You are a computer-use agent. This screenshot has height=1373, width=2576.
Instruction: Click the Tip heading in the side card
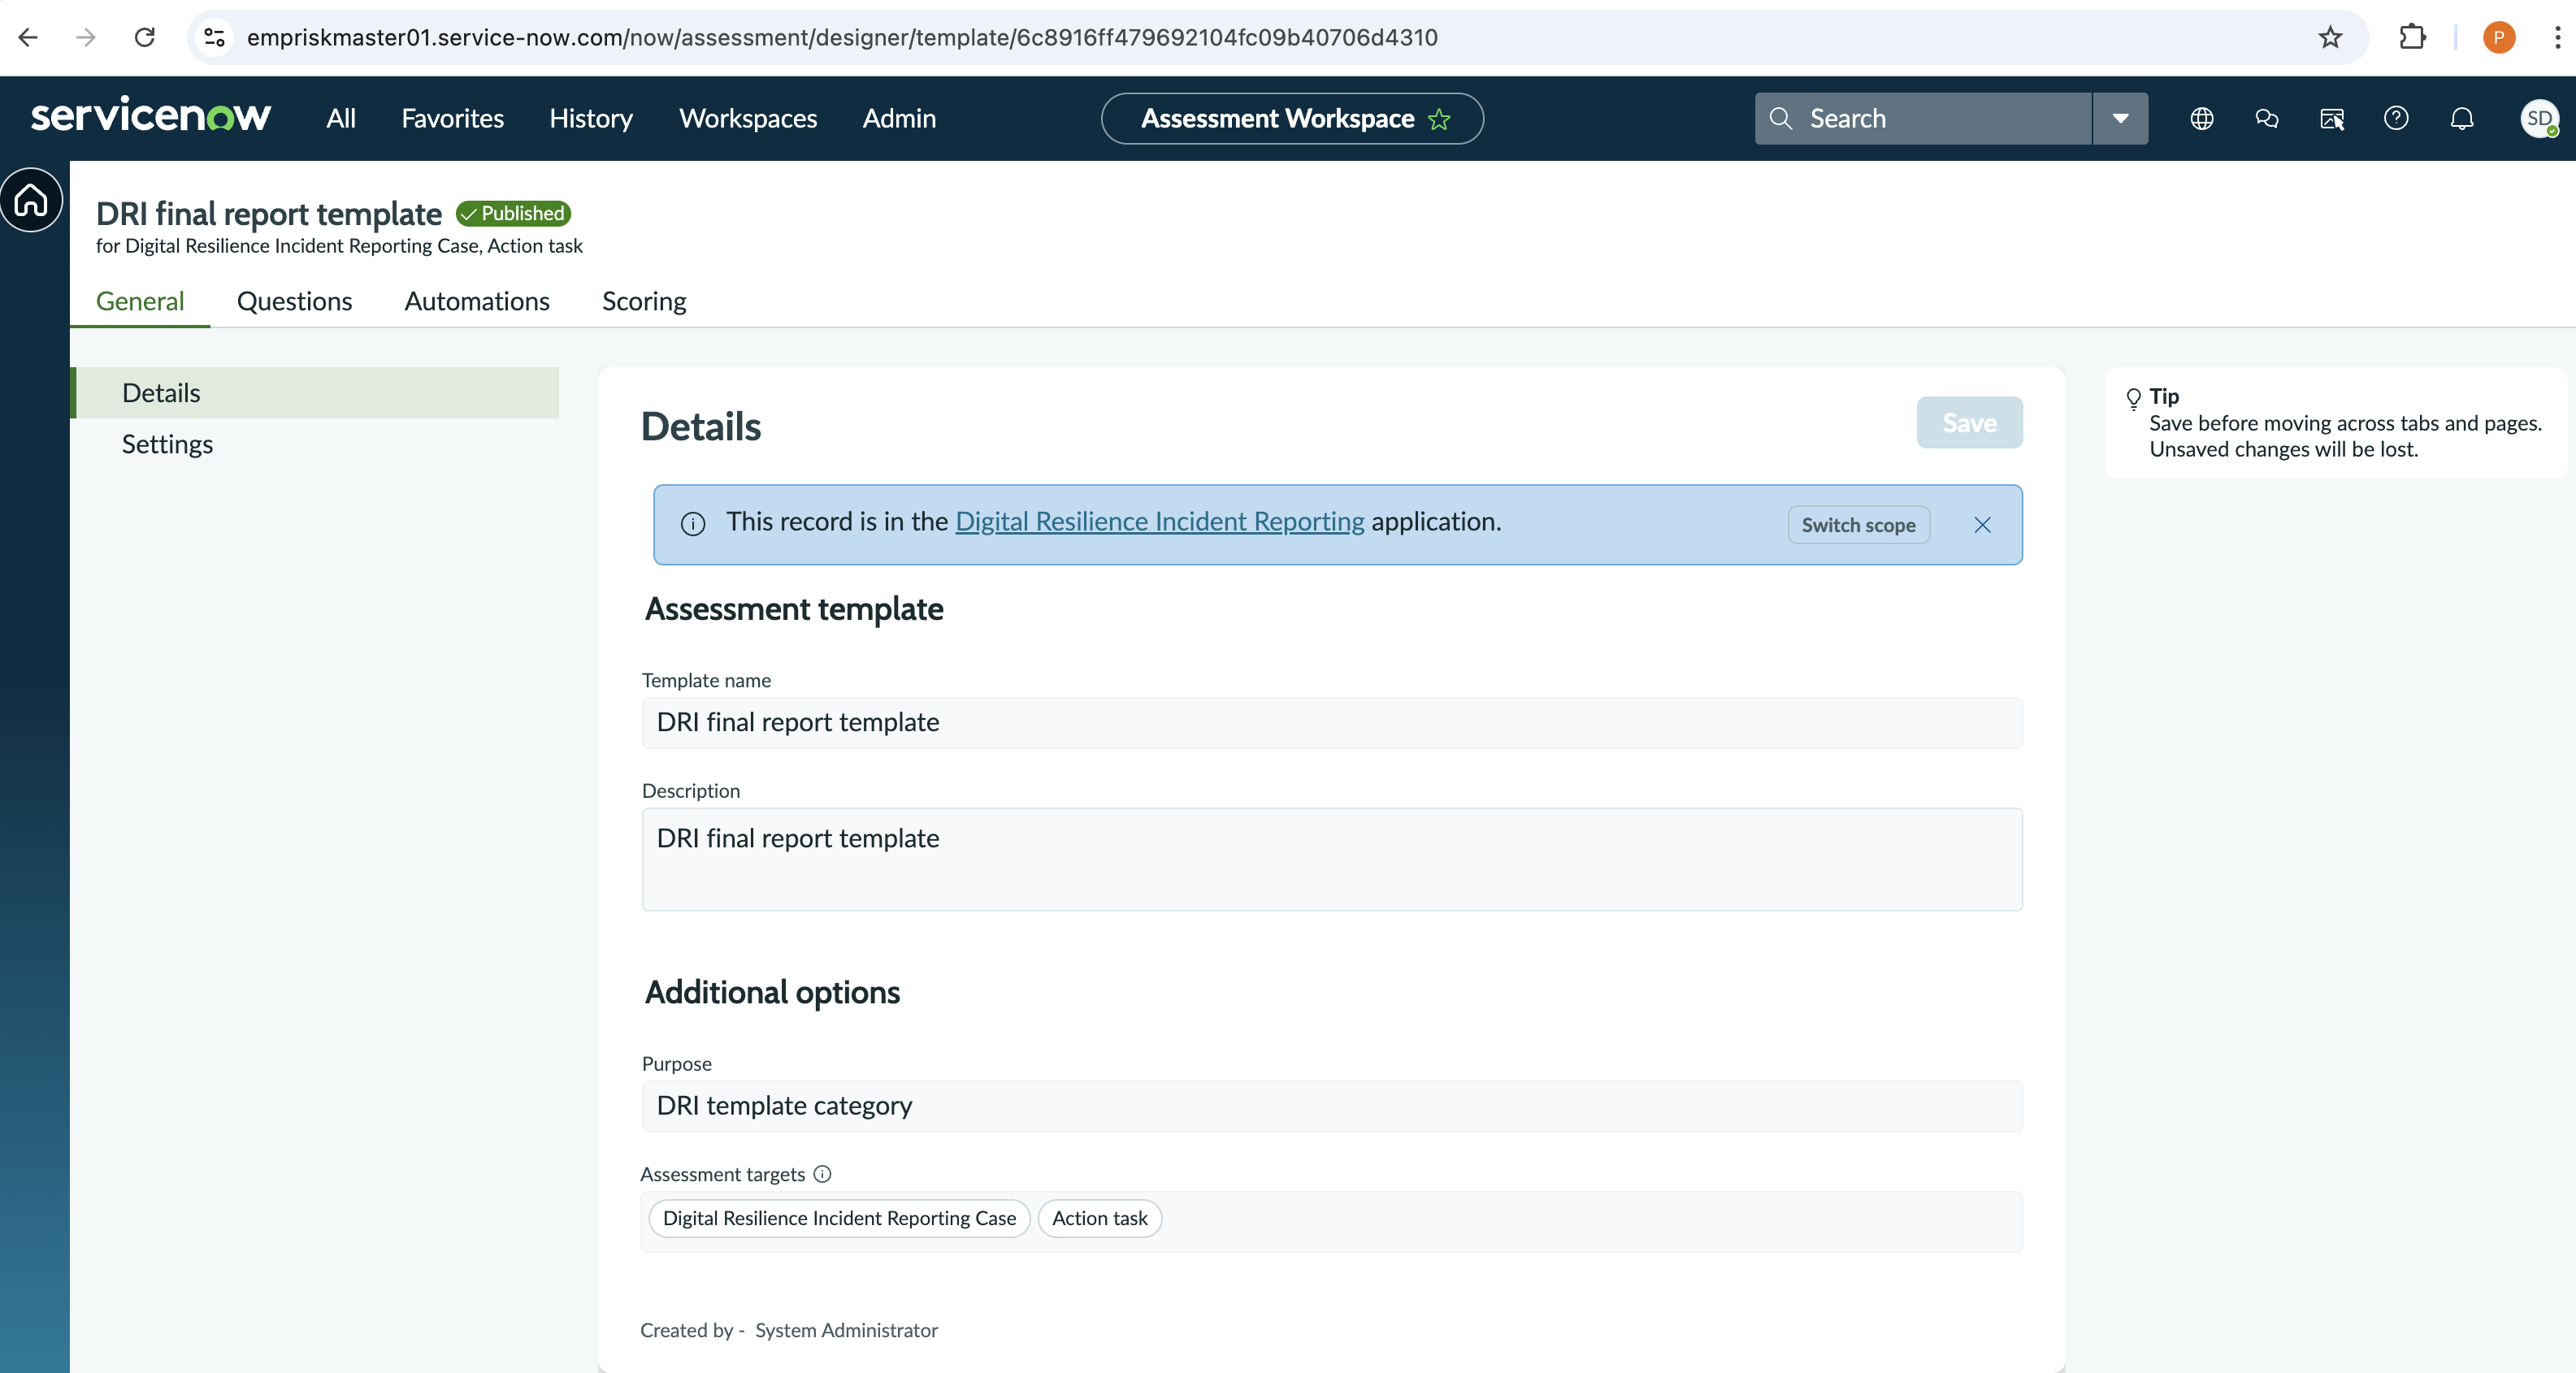[2164, 396]
